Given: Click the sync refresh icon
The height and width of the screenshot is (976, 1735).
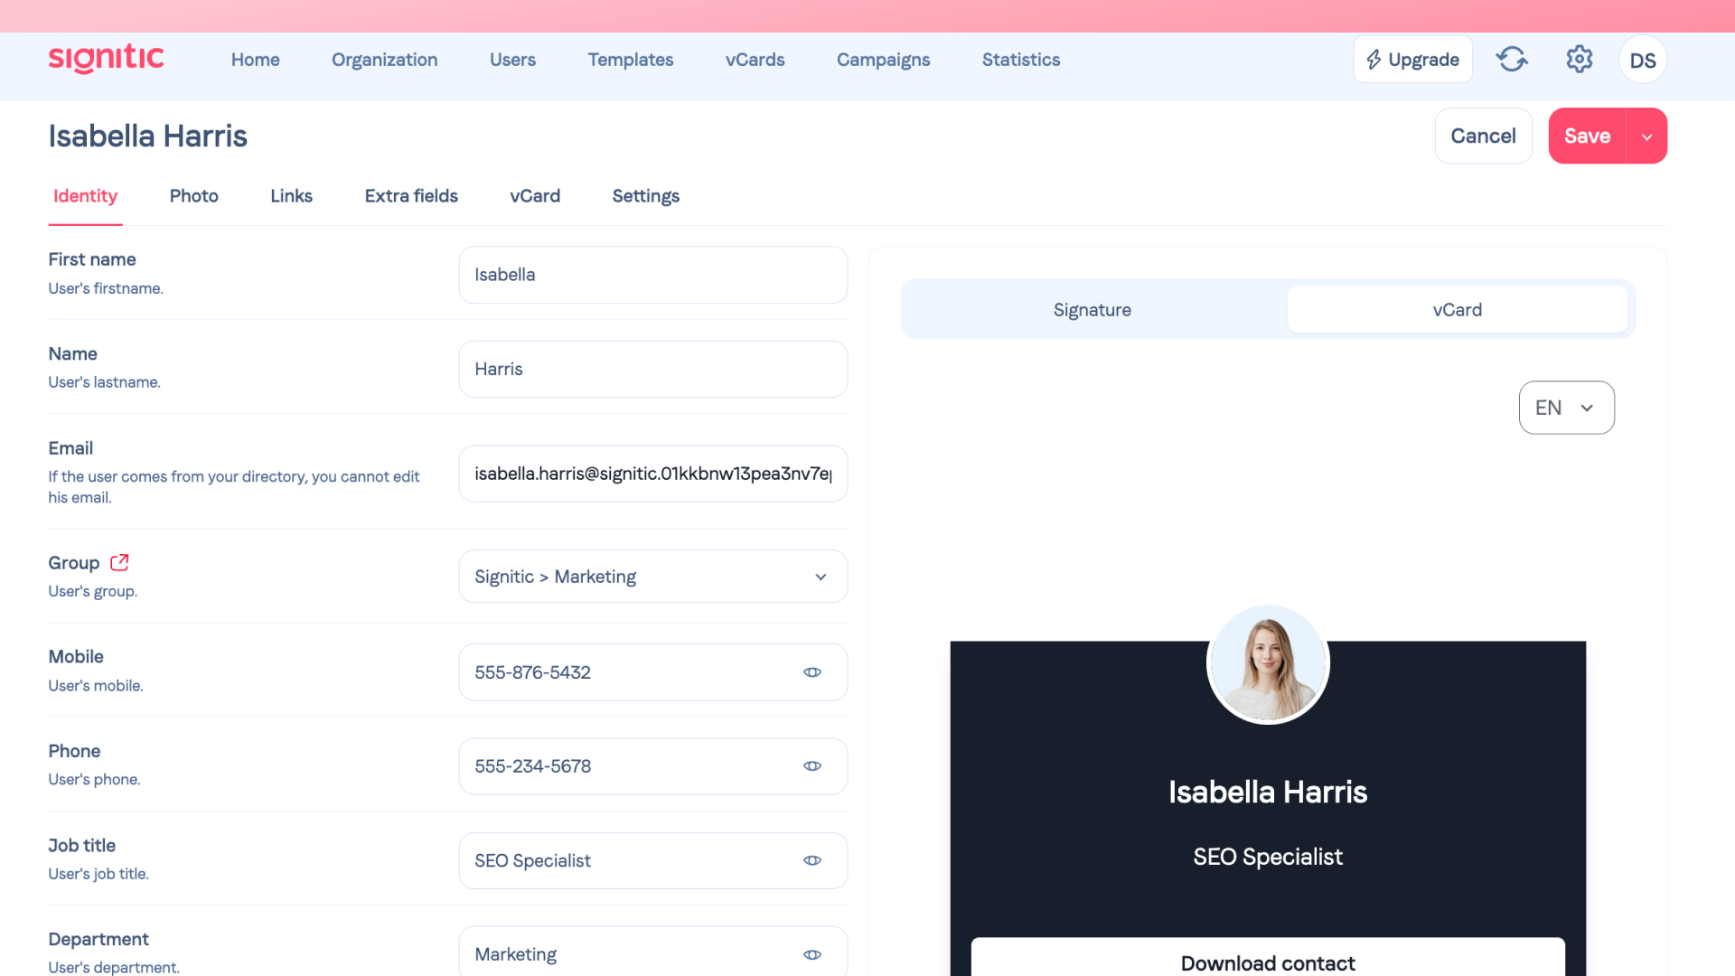Looking at the screenshot, I should click(1512, 60).
